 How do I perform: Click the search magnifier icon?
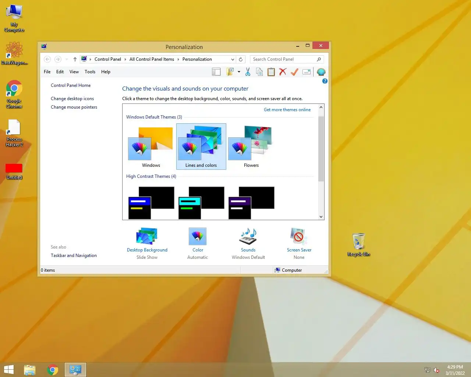pos(319,59)
